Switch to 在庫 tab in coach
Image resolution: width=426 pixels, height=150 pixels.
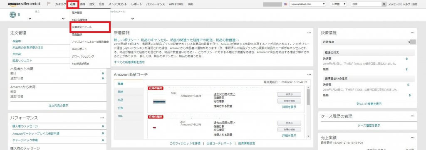point(129,84)
